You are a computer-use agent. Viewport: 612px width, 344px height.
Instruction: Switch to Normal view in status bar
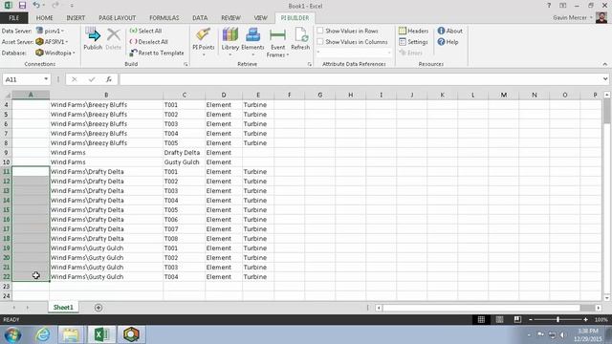pyautogui.click(x=481, y=319)
